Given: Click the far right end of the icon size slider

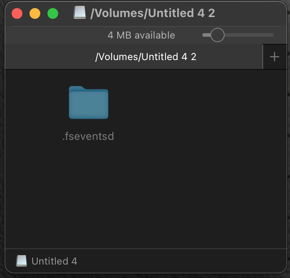Looking at the screenshot, I should [x=272, y=35].
